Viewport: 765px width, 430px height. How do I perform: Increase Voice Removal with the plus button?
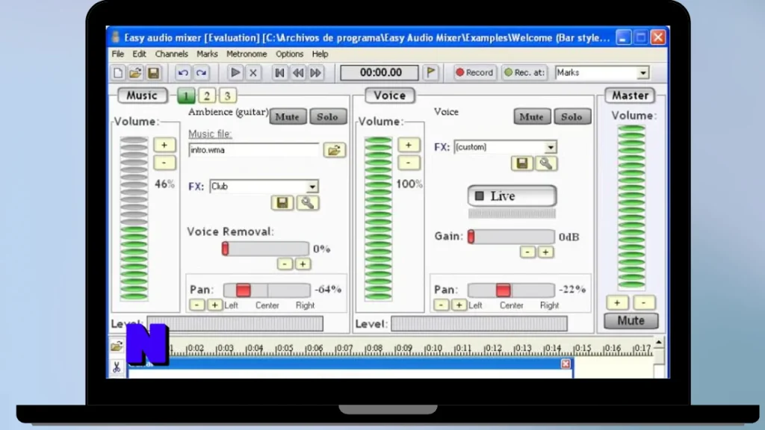point(303,264)
